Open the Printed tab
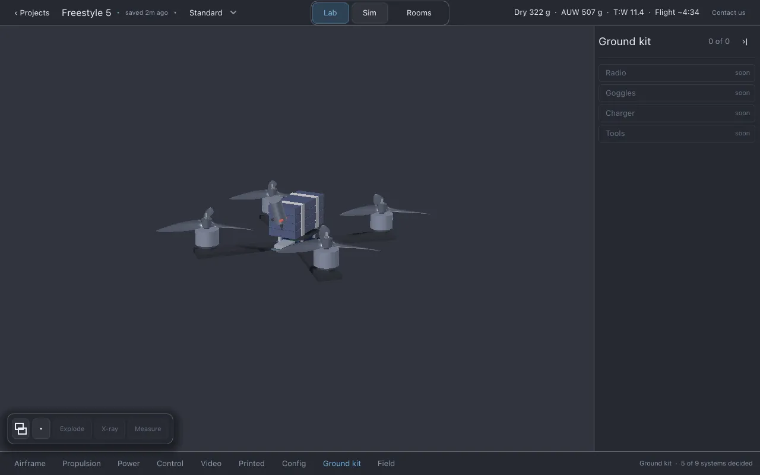The height and width of the screenshot is (475, 760). (x=252, y=463)
